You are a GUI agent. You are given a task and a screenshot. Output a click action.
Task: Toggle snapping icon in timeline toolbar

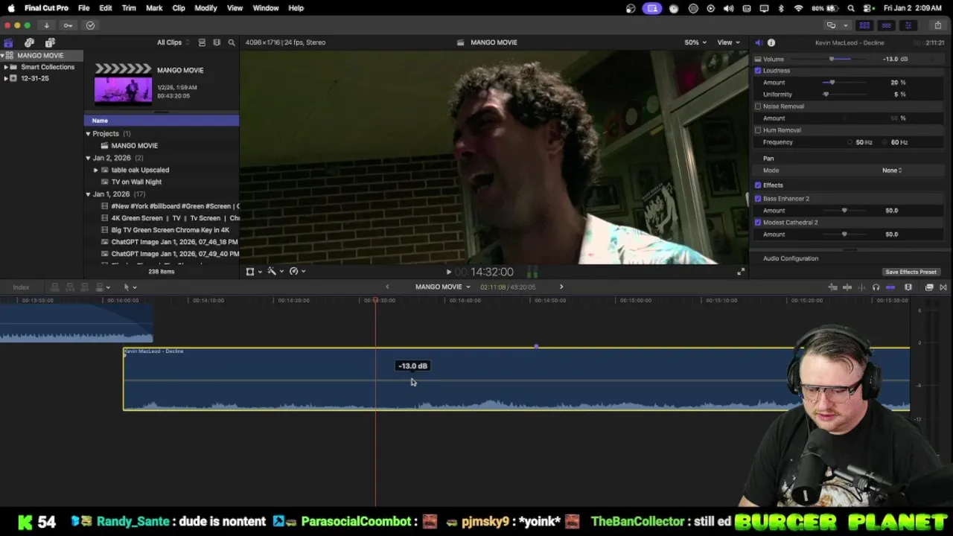click(x=890, y=287)
